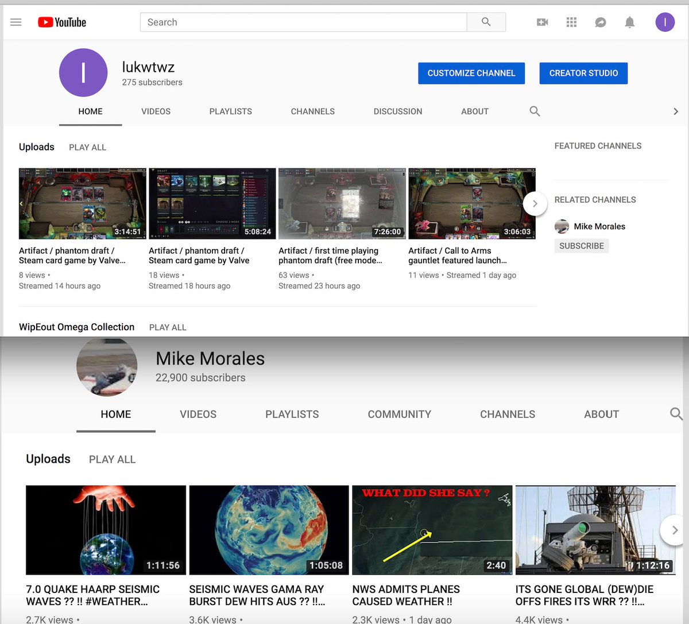Open Mike Morales Channels tab
Viewport: 689px width, 624px height.
(x=508, y=414)
